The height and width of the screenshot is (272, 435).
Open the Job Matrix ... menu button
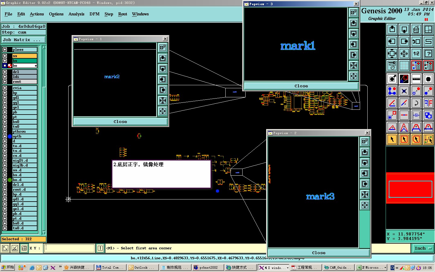[24, 40]
